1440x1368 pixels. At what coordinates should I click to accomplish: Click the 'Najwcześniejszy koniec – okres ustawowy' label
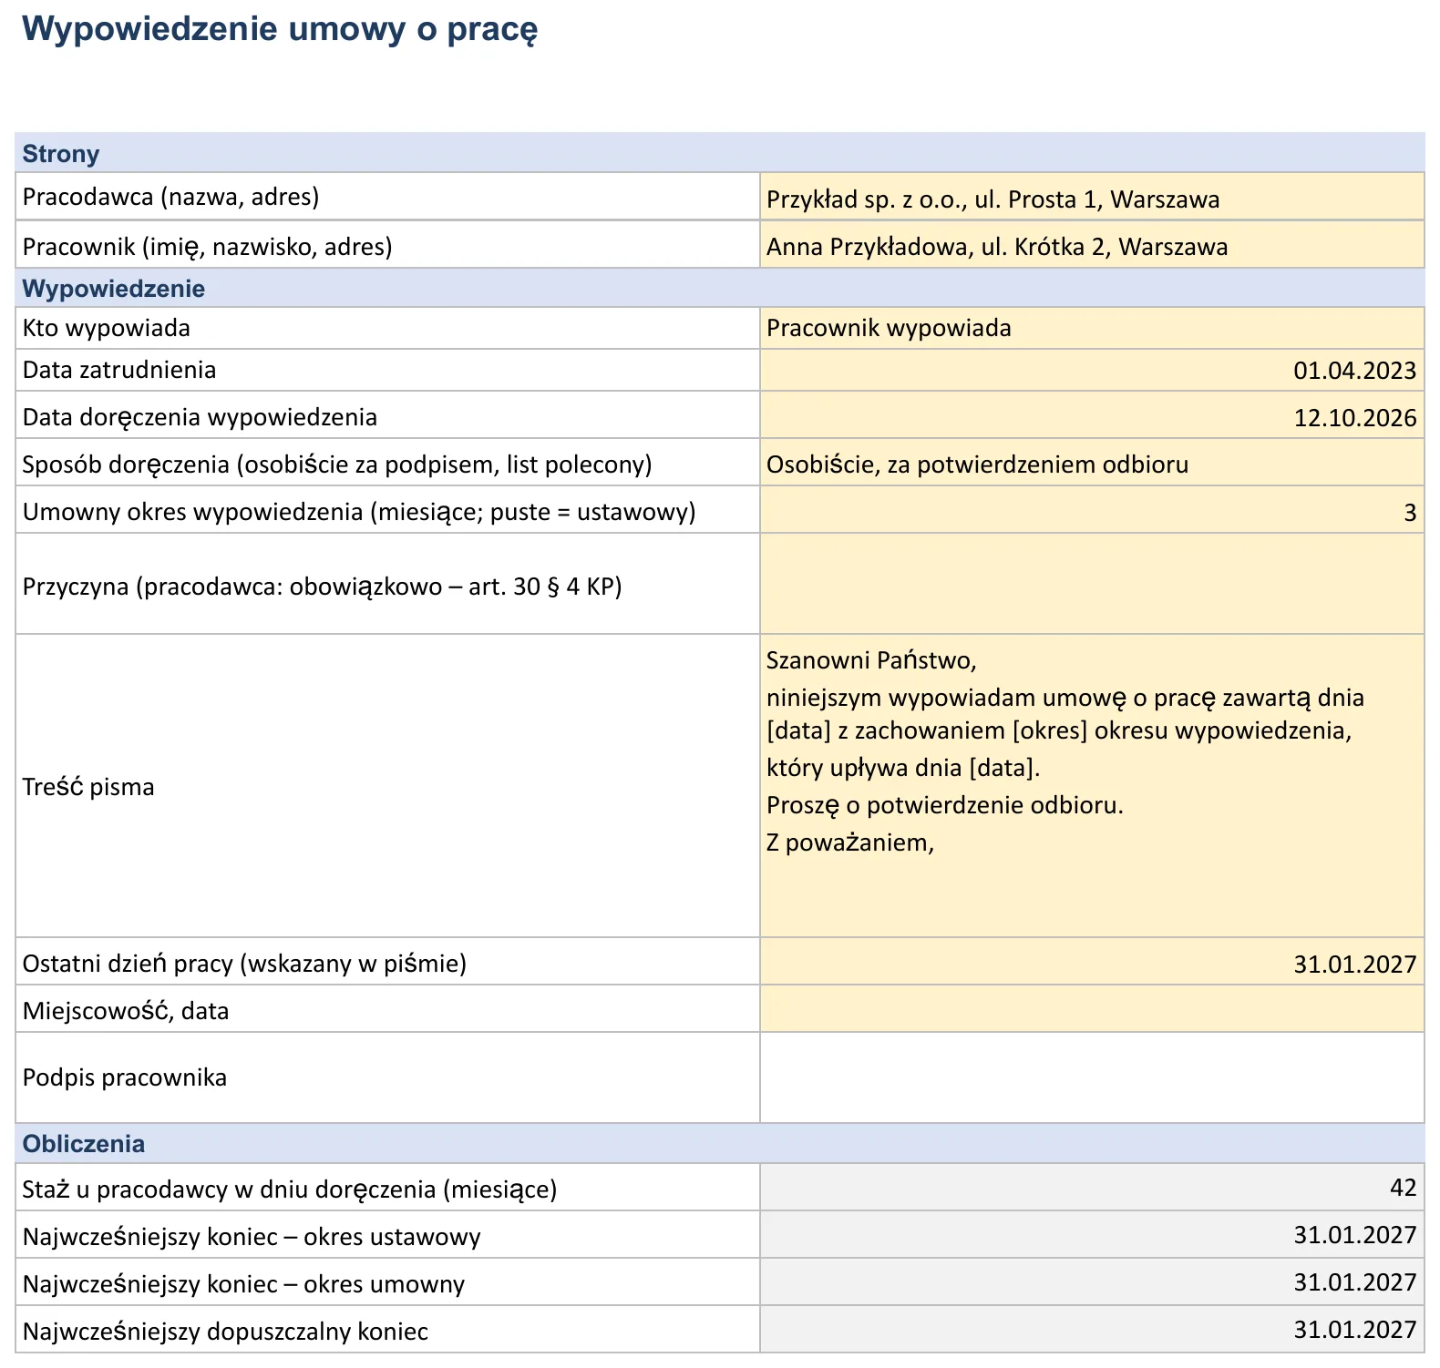click(252, 1237)
